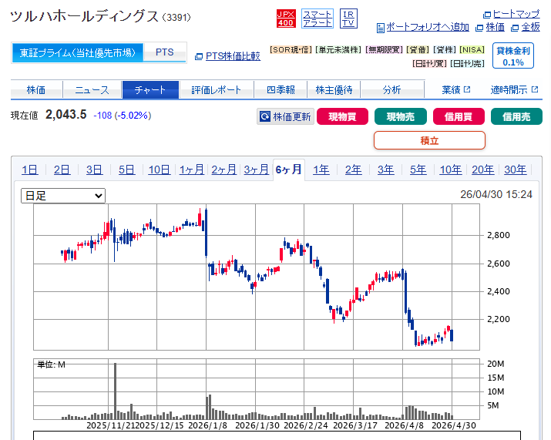The image size is (551, 440).
Task: Select 東証プライム market toggle
Action: [77, 53]
